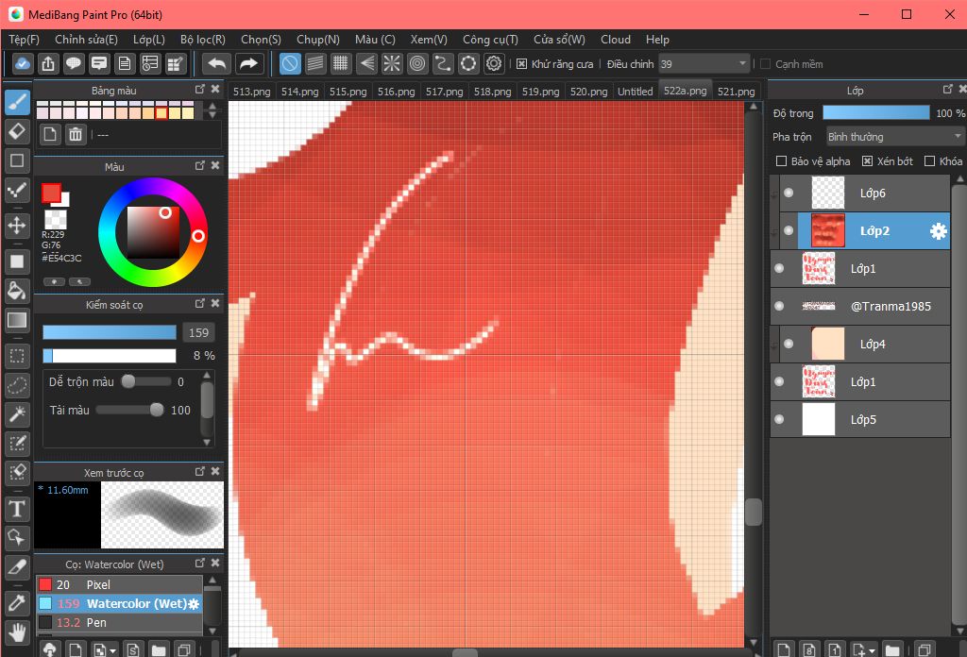Enable Cạnh mềm checkbox

click(x=765, y=64)
